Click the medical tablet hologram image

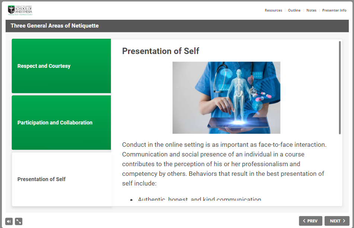tap(226, 98)
